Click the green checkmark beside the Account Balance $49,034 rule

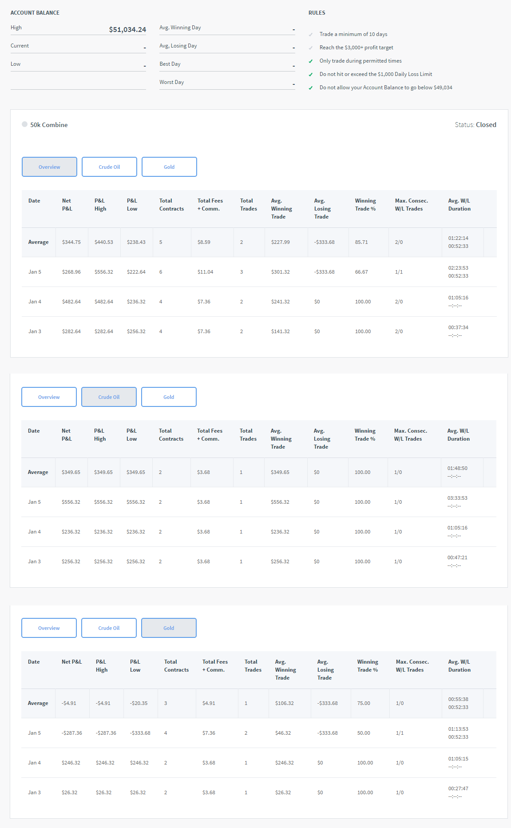(x=311, y=88)
